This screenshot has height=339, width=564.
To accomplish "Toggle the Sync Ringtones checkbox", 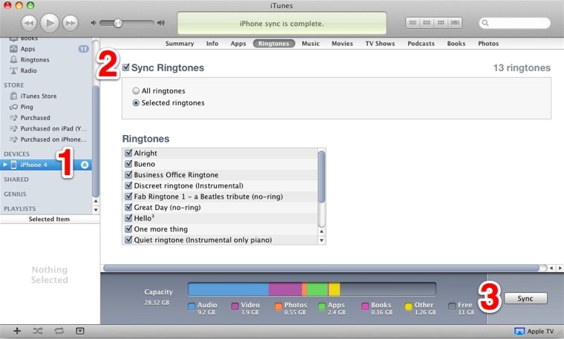I will (125, 68).
